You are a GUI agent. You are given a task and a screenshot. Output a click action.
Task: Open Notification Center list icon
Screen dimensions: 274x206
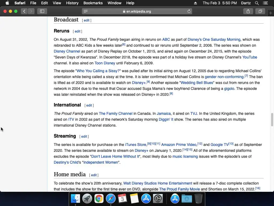point(265,3)
